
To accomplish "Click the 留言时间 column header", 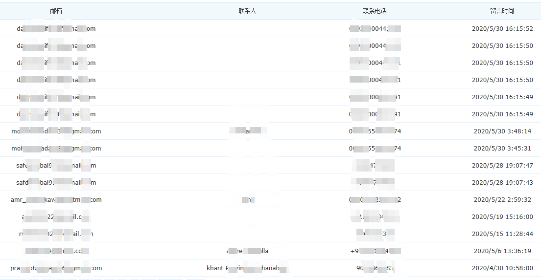I will click(502, 11).
